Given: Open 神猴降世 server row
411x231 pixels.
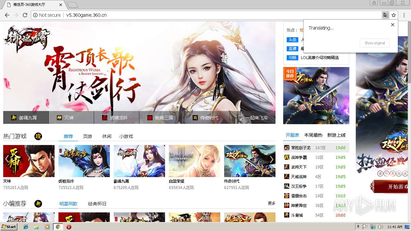Looking at the screenshot, I should coord(316,205).
